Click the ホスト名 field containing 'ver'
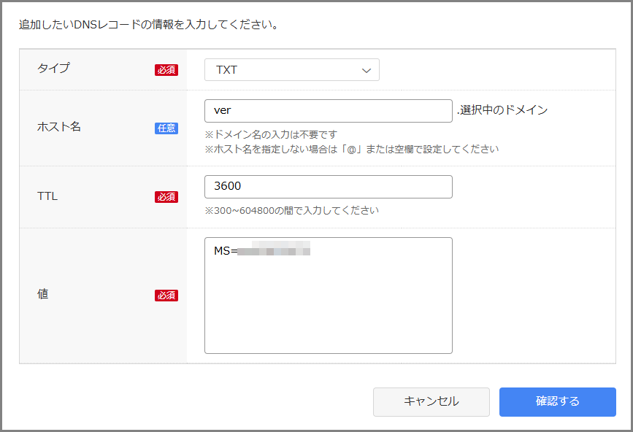 [328, 111]
